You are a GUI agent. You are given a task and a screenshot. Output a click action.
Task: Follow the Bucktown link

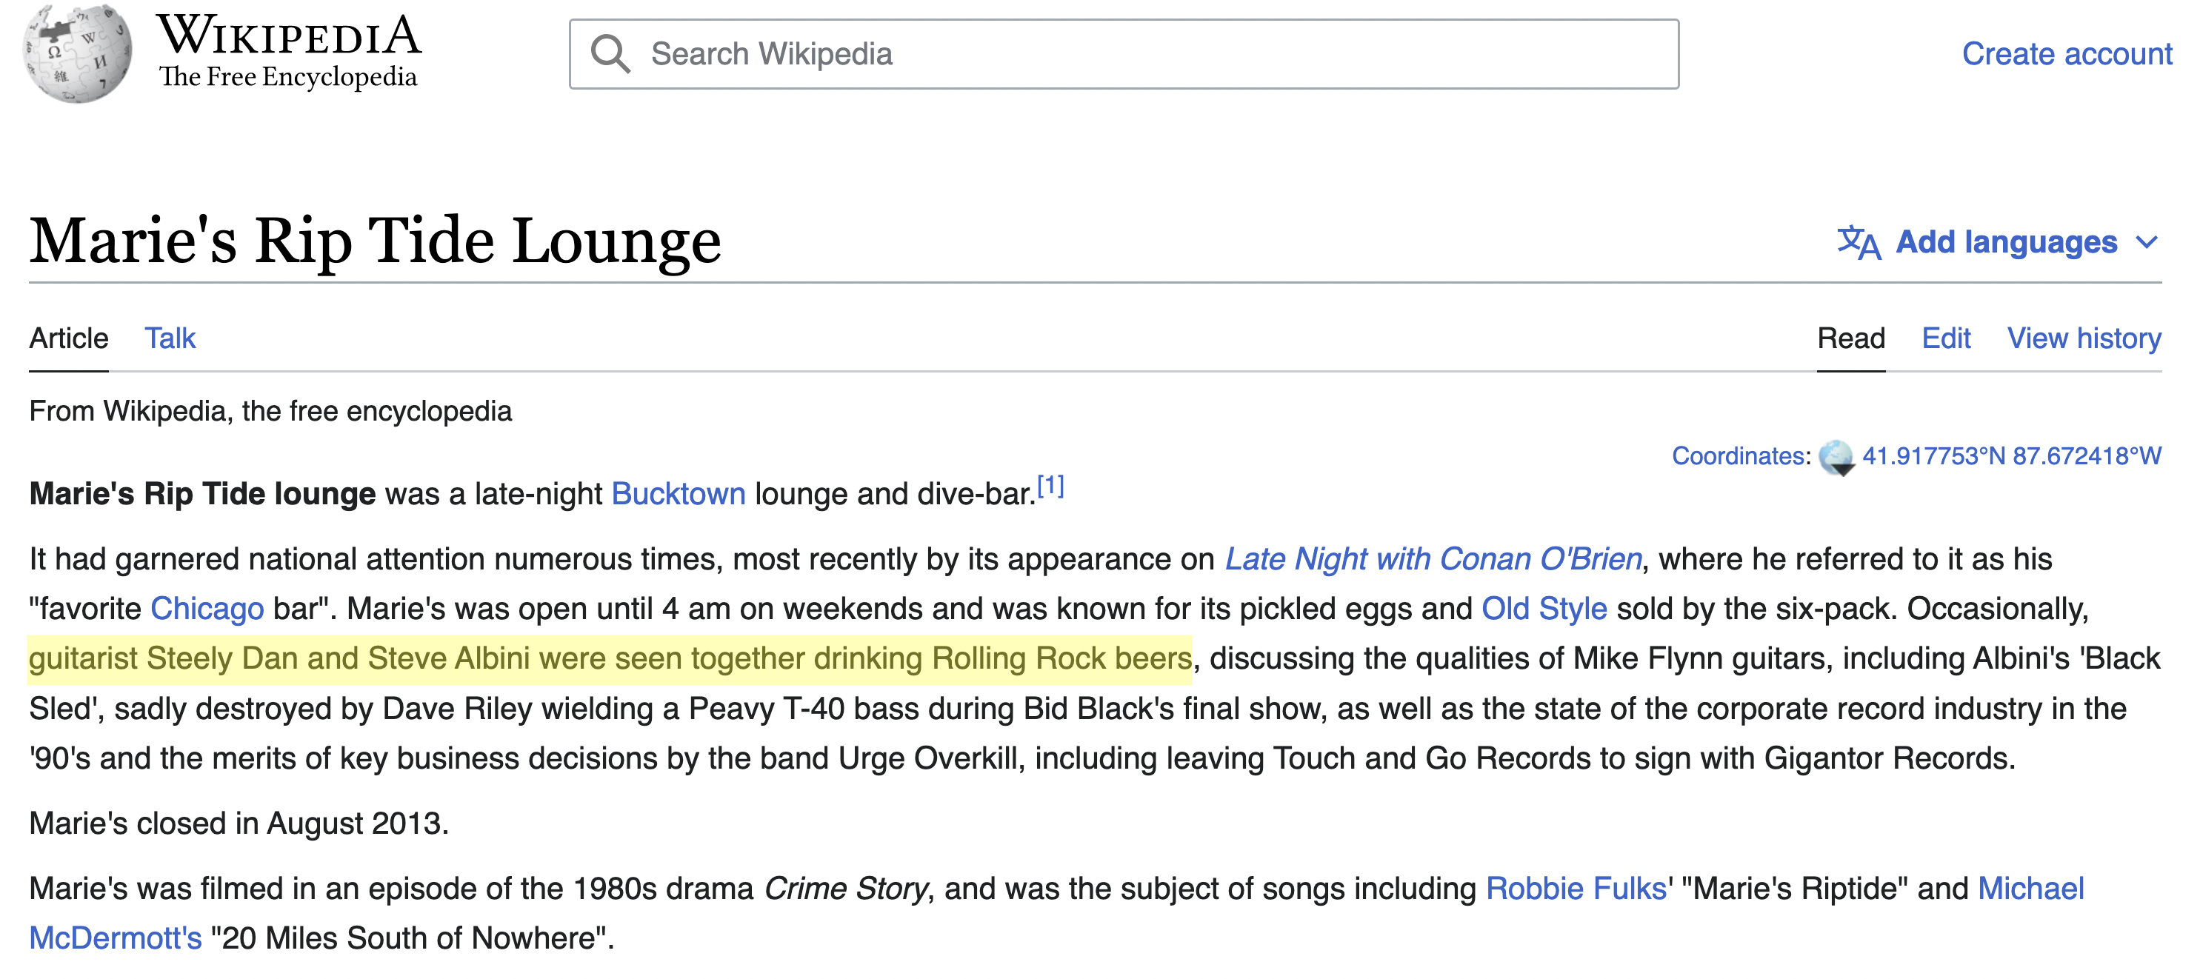click(678, 494)
